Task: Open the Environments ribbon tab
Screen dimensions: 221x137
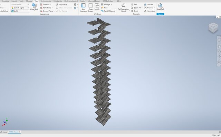Action: 46,1
